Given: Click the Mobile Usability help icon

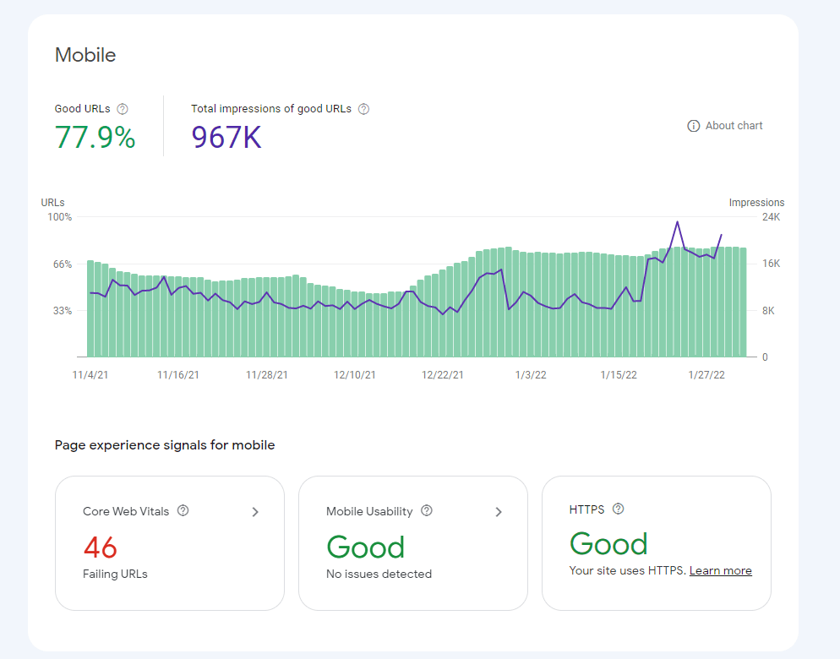Looking at the screenshot, I should tap(427, 510).
